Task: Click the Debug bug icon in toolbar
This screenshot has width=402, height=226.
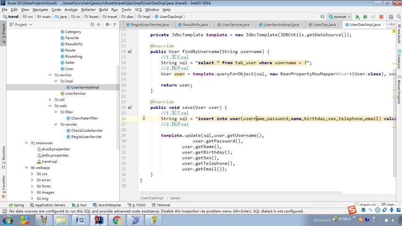Action: tap(365, 16)
